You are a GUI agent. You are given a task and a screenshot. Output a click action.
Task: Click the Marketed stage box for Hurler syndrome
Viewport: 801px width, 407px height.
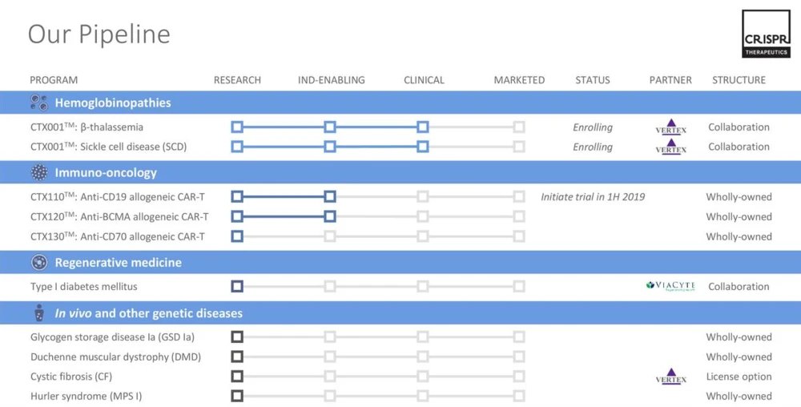[519, 396]
